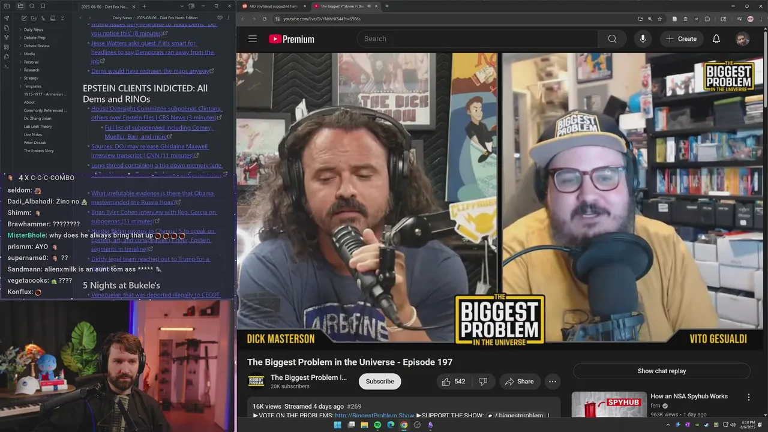This screenshot has height=432, width=768.
Task: Search with your voice microphone icon
Action: coord(643,39)
